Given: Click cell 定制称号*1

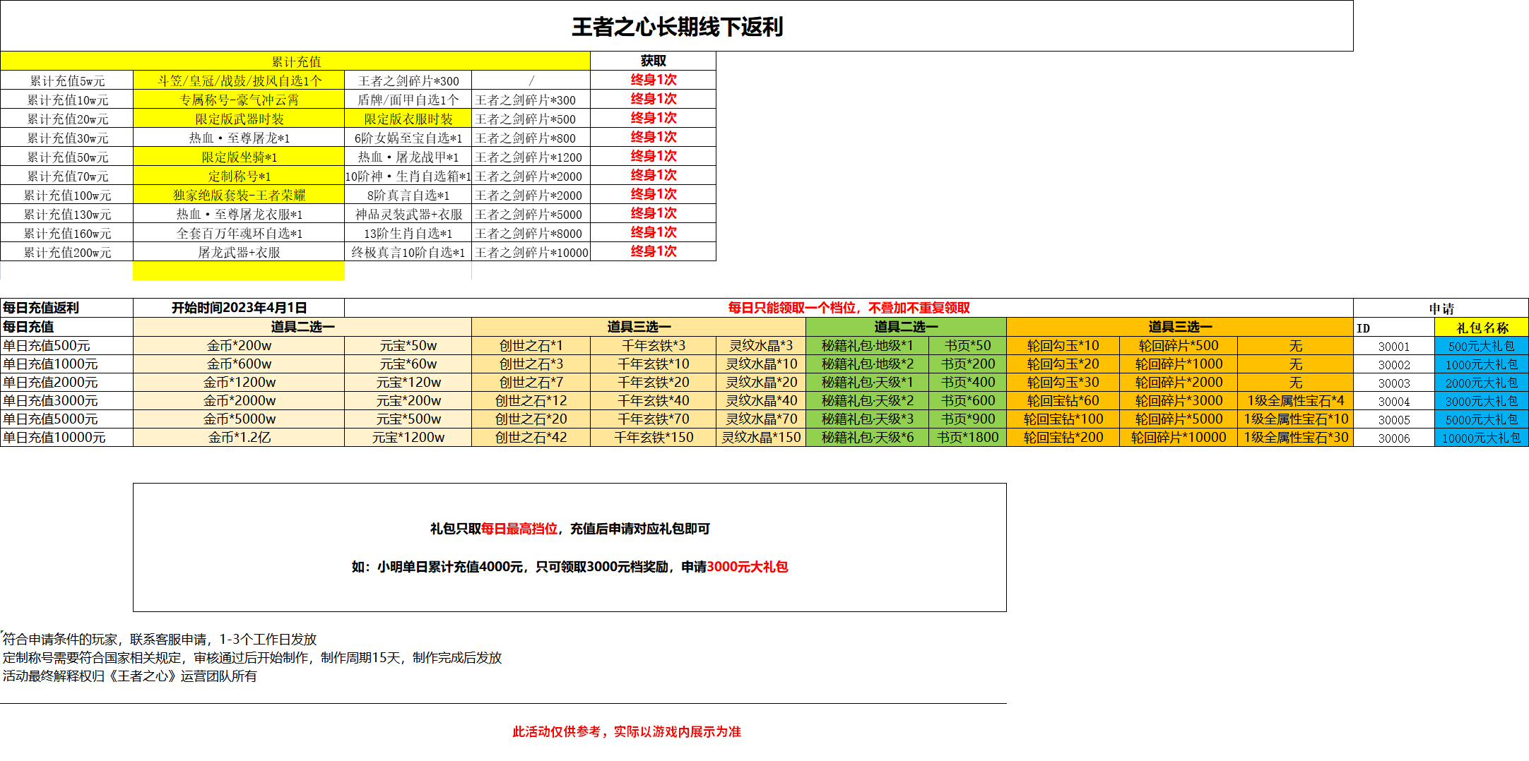Looking at the screenshot, I should click(239, 176).
